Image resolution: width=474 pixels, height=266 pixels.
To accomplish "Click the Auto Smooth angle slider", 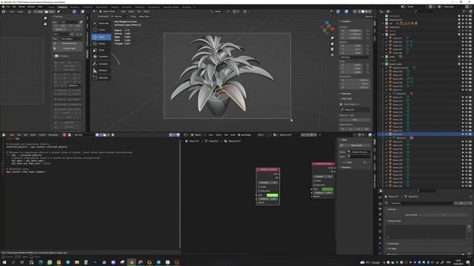I will click(x=445, y=215).
